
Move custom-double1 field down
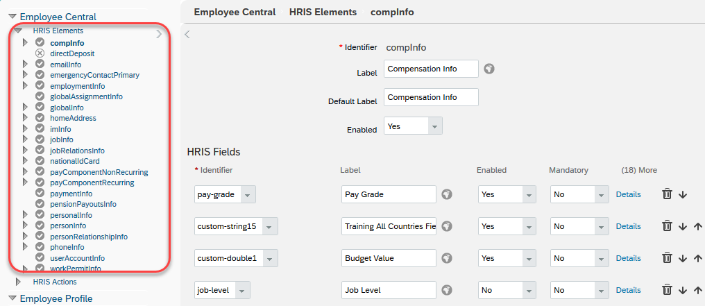(683, 258)
